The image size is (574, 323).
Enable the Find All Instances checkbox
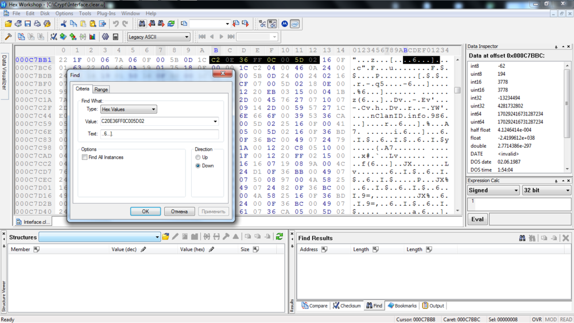click(x=85, y=157)
